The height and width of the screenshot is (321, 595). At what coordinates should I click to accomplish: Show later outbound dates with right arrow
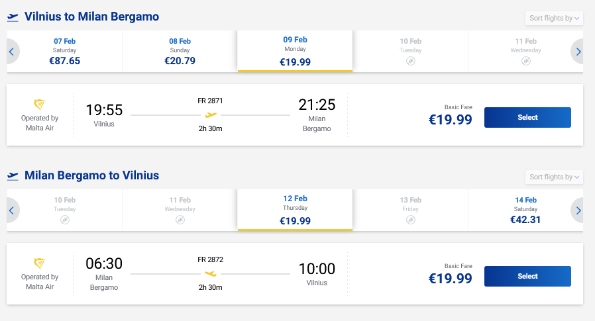click(x=578, y=51)
